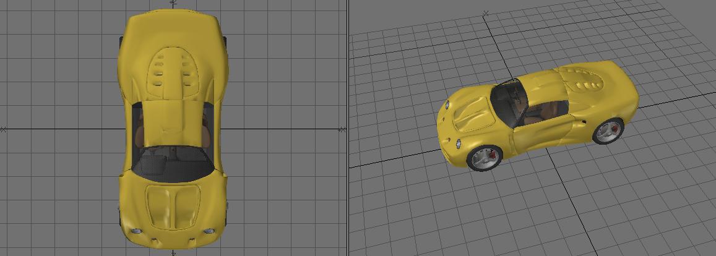Click the rear wheel with red brake caliper
The width and height of the screenshot is (716, 256).
point(608,131)
